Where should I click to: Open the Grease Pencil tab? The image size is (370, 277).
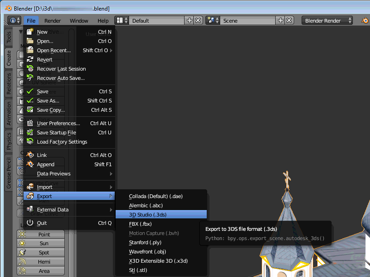click(8, 174)
